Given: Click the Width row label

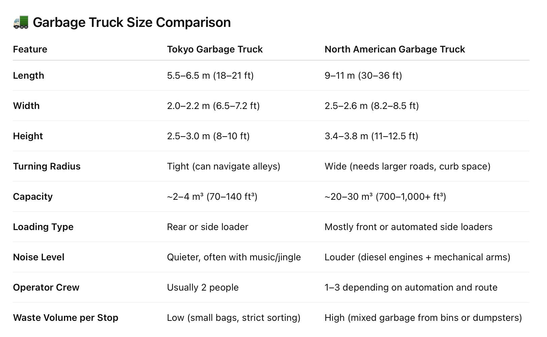Looking at the screenshot, I should (26, 106).
